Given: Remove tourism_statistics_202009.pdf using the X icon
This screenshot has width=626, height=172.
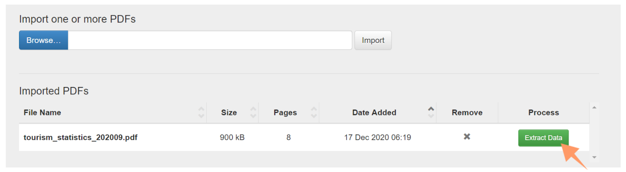Looking at the screenshot, I should (x=467, y=137).
